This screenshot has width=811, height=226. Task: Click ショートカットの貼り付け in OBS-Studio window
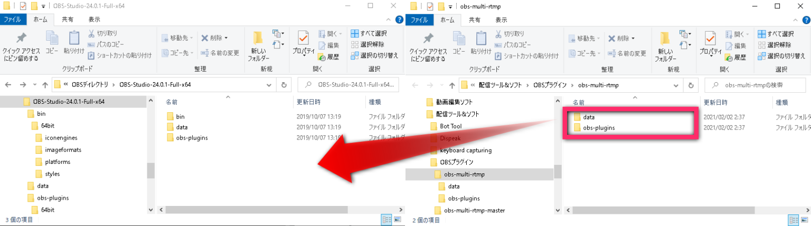pyautogui.click(x=119, y=55)
